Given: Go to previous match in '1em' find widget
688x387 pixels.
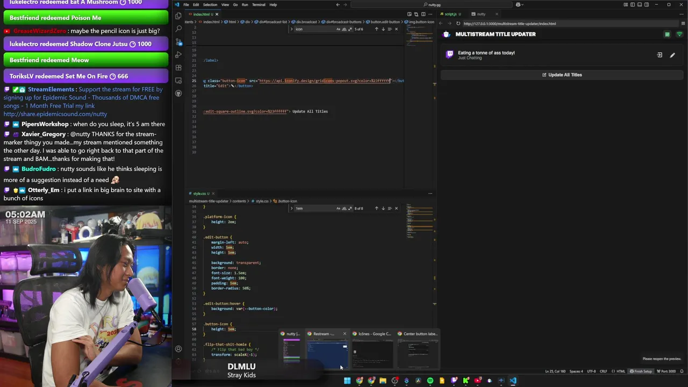Looking at the screenshot, I should [376, 208].
